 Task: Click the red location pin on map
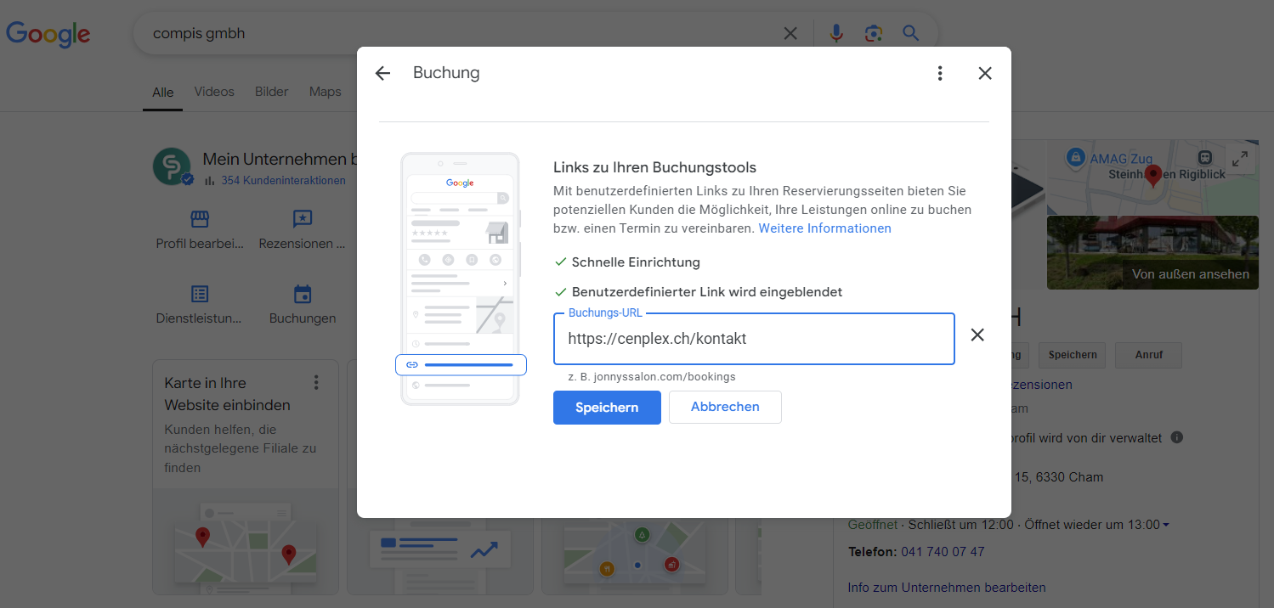click(x=1153, y=177)
